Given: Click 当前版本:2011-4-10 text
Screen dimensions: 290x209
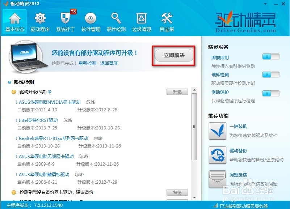Looking at the screenshot, I should pyautogui.click(x=37, y=110).
